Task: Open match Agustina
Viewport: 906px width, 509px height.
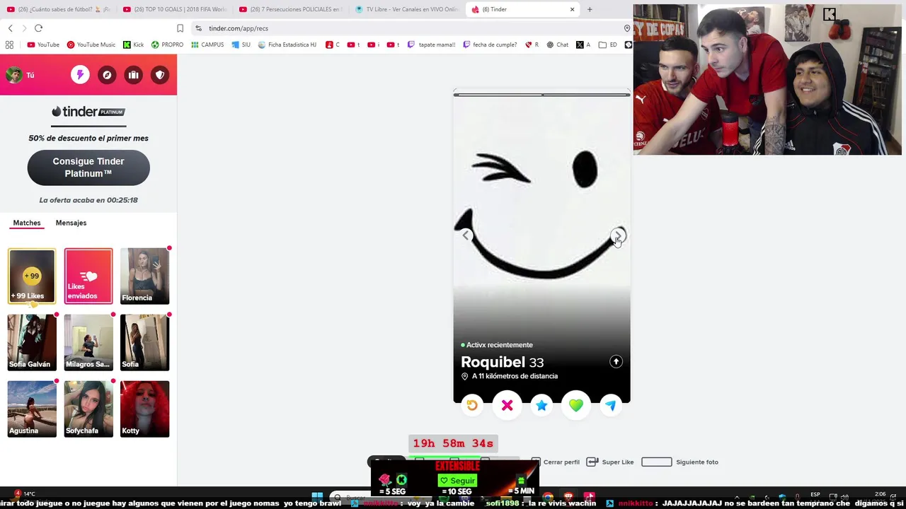Action: 32,409
